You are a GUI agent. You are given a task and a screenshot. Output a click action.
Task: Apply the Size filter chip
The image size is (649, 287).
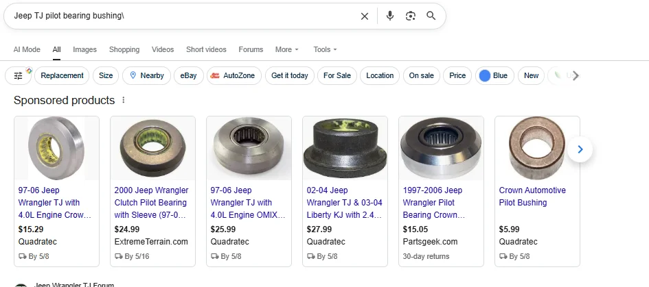pyautogui.click(x=106, y=75)
